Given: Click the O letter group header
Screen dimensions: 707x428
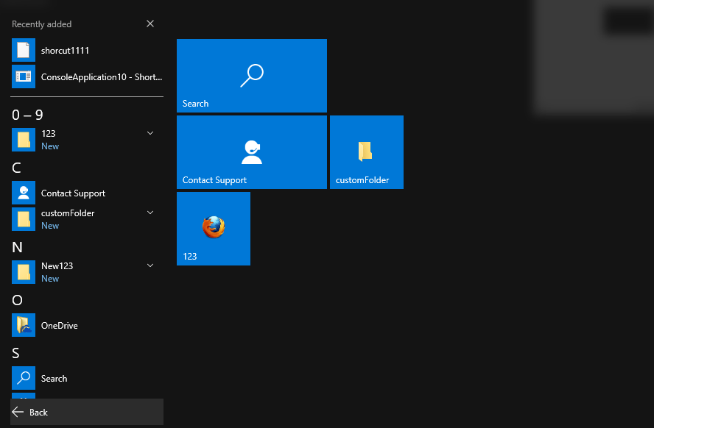Looking at the screenshot, I should pyautogui.click(x=17, y=300).
